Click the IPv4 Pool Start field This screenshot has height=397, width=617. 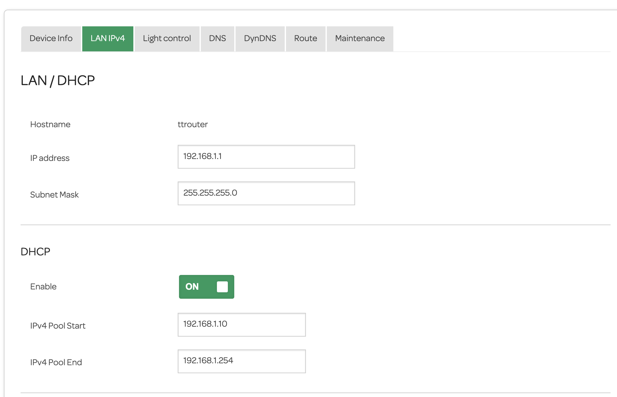click(241, 324)
